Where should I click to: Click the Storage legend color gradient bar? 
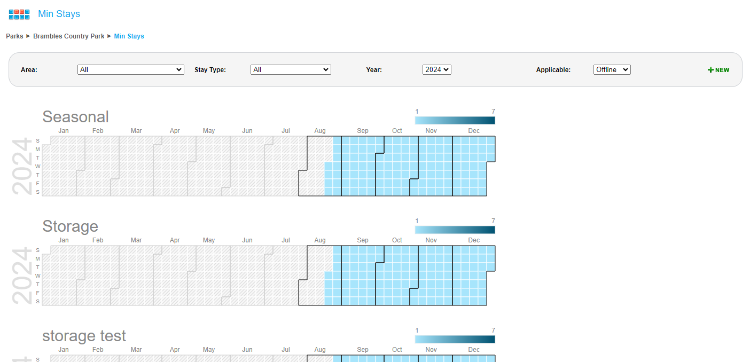[x=455, y=230]
